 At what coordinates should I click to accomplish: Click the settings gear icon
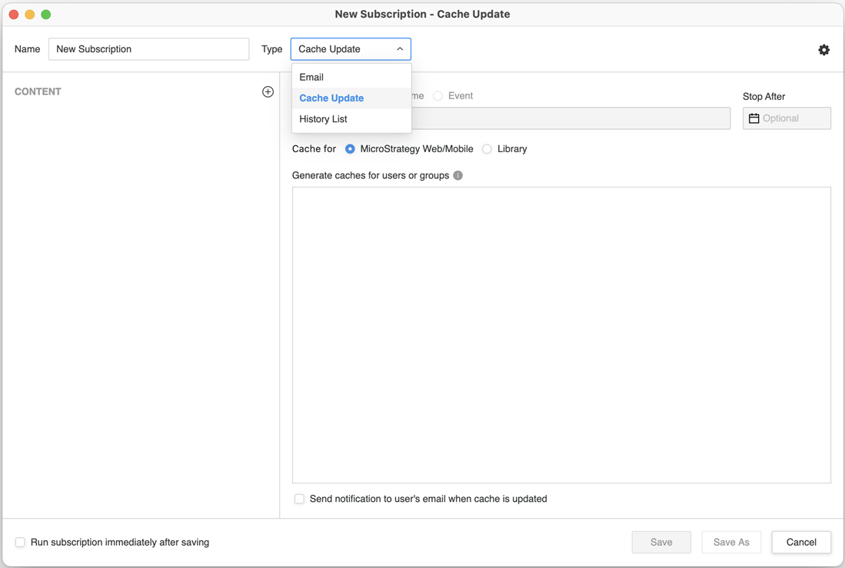pyautogui.click(x=823, y=50)
